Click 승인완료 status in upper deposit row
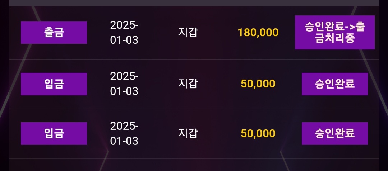 pyautogui.click(x=334, y=84)
